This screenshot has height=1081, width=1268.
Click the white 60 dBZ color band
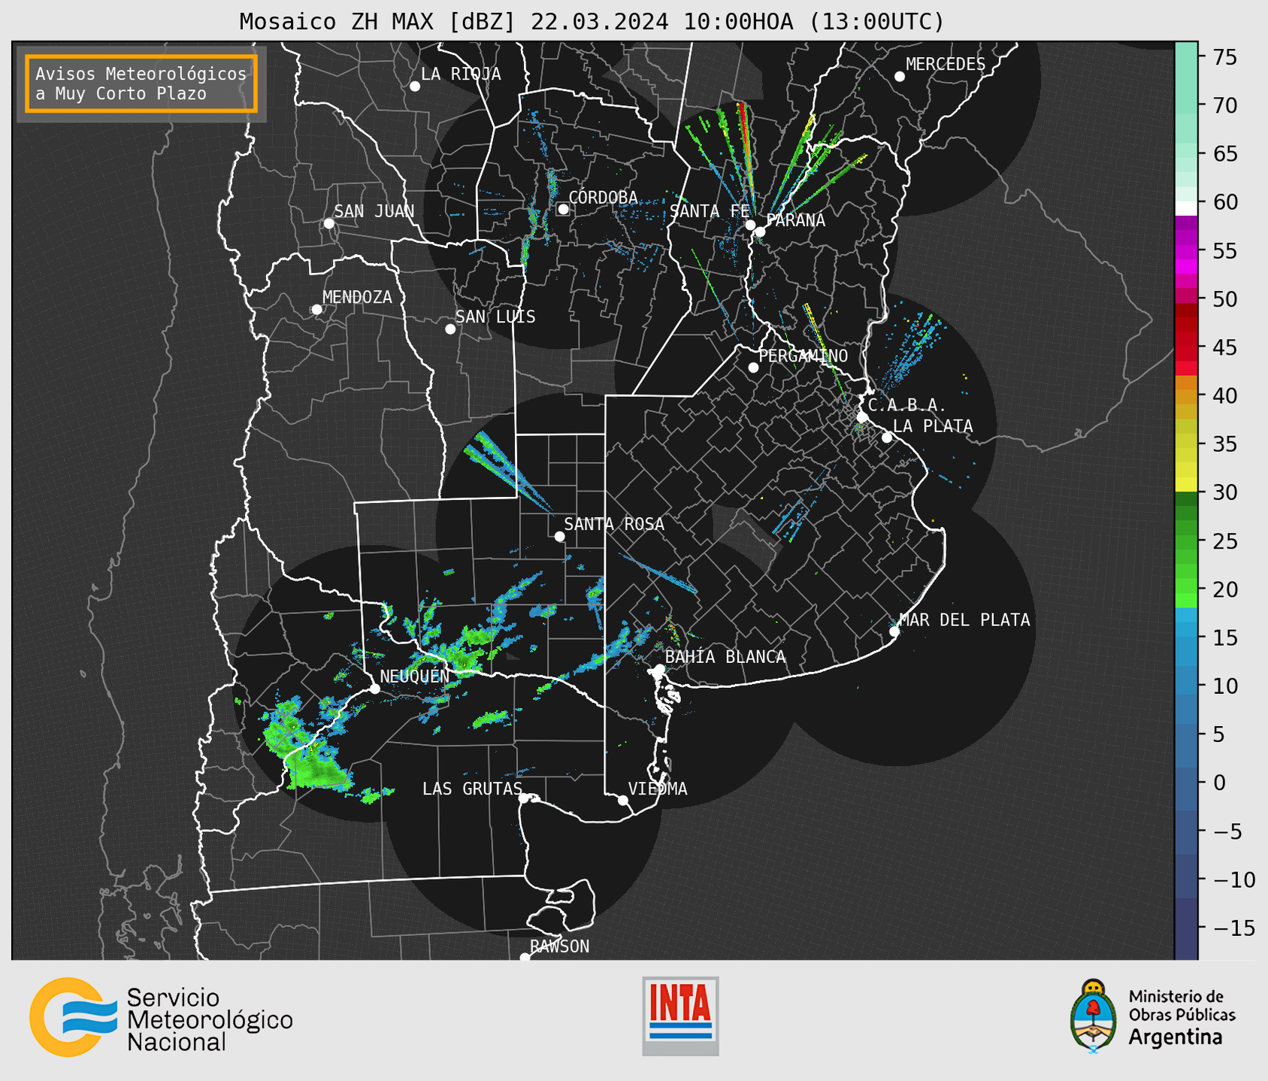coord(1186,208)
